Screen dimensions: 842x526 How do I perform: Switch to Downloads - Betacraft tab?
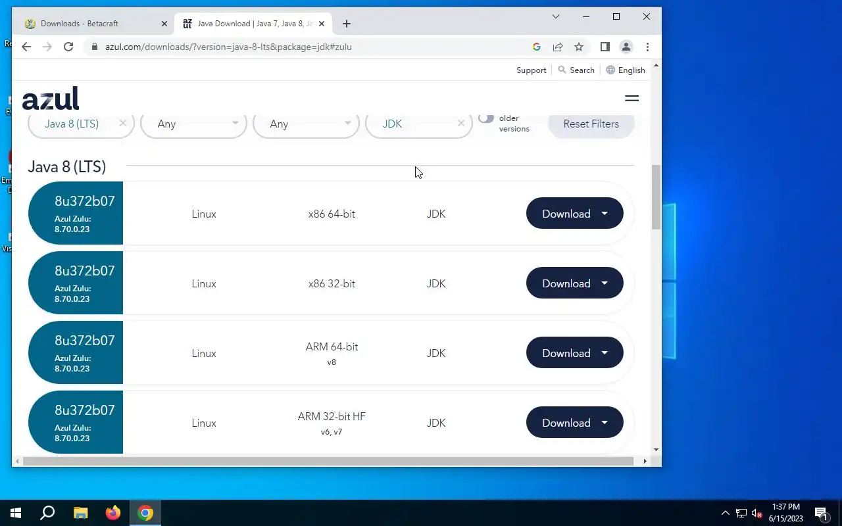coord(97,24)
